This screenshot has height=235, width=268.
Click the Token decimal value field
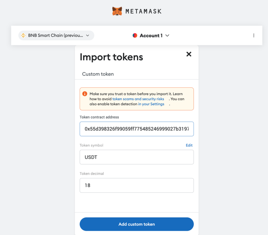point(137,185)
